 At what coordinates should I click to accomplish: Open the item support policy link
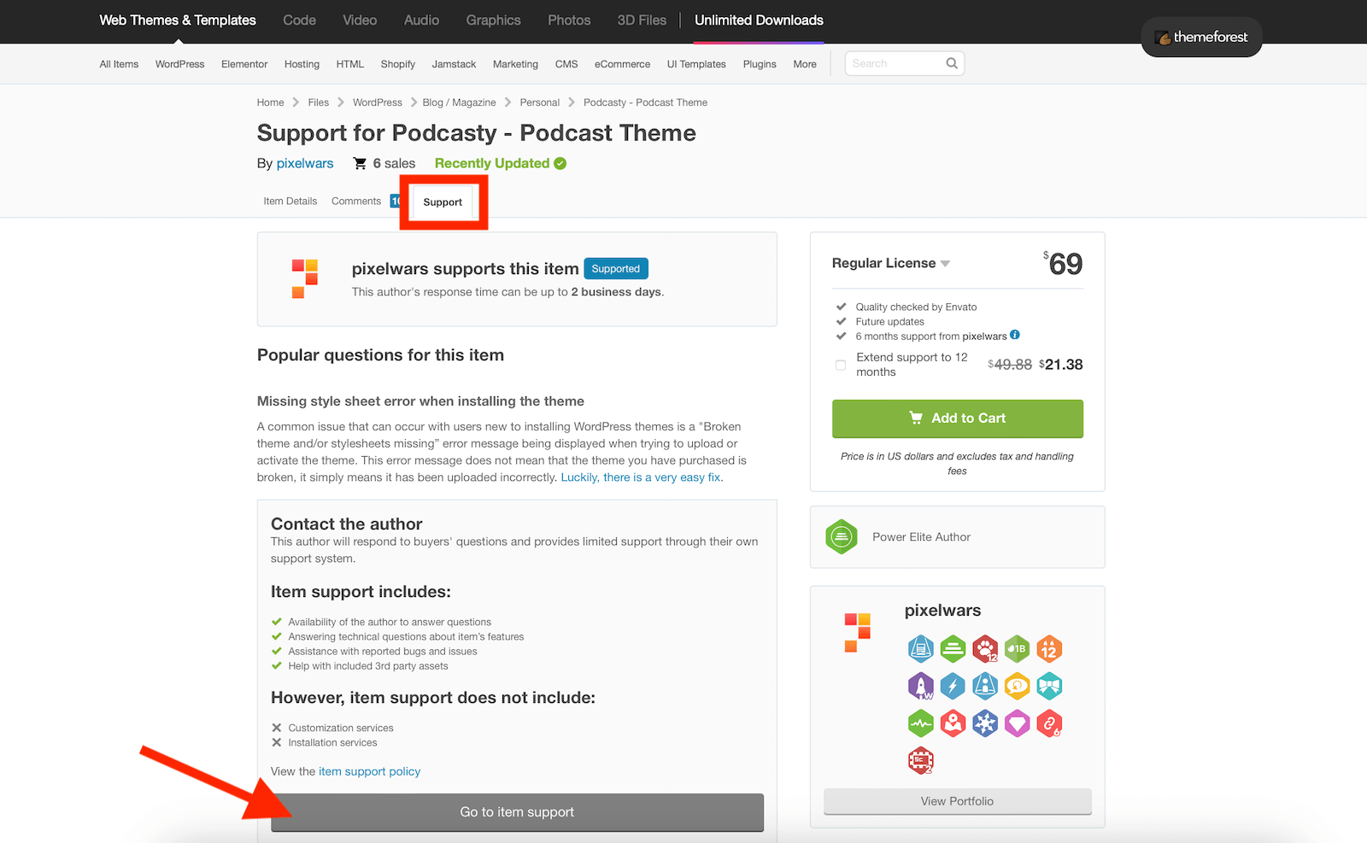pos(370,771)
